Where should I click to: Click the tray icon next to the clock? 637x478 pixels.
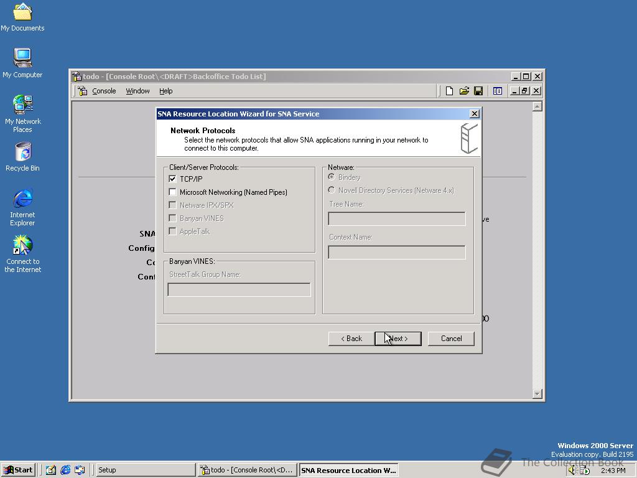tap(585, 471)
